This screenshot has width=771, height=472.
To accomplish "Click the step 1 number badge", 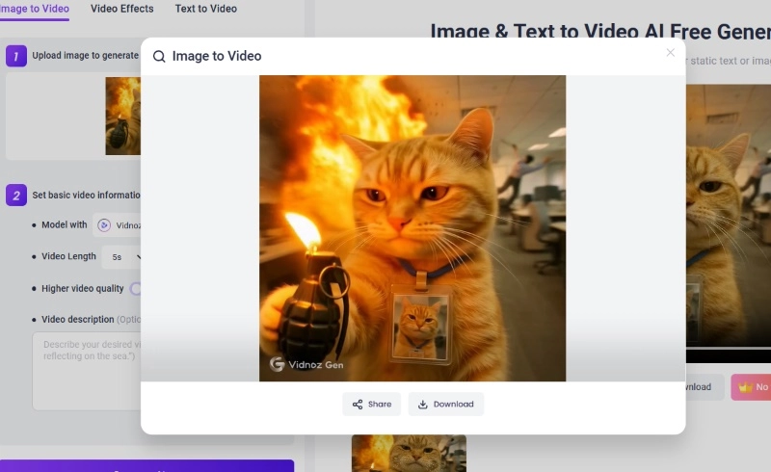I will 16,56.
